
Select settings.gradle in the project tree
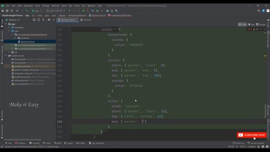pos(28,81)
